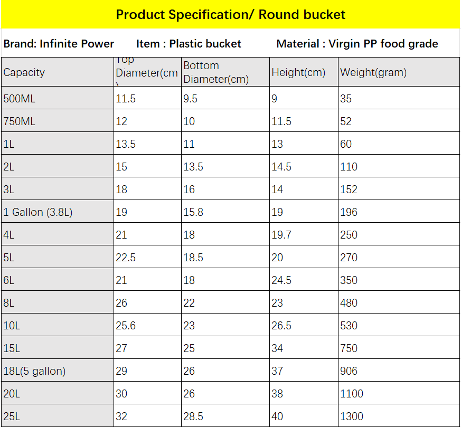Image resolution: width=461 pixels, height=427 pixels.
Task: Select the 500ML capacity row cell
Action: pos(58,98)
